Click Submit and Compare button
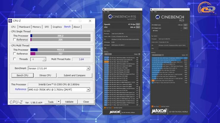220x123 pixels. (75, 75)
